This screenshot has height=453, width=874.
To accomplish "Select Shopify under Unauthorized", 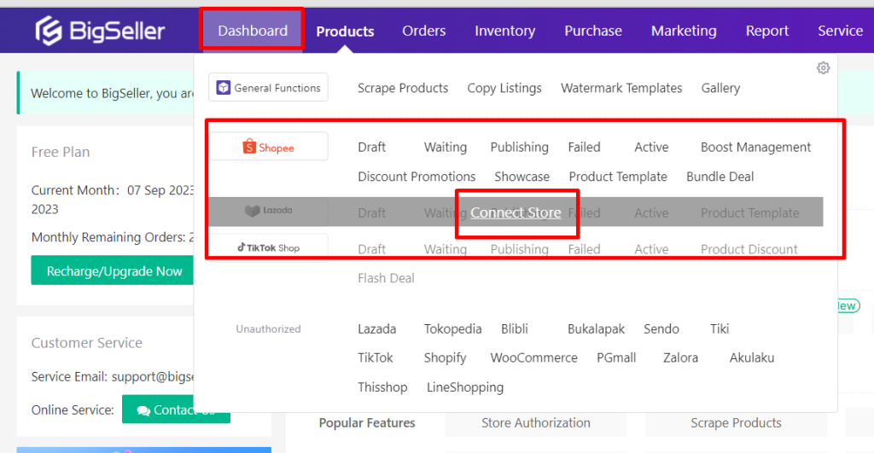I will (445, 357).
